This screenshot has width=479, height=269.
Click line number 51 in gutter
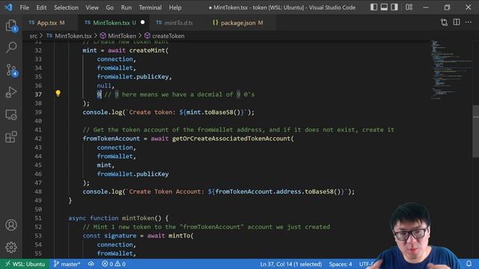[x=38, y=218]
